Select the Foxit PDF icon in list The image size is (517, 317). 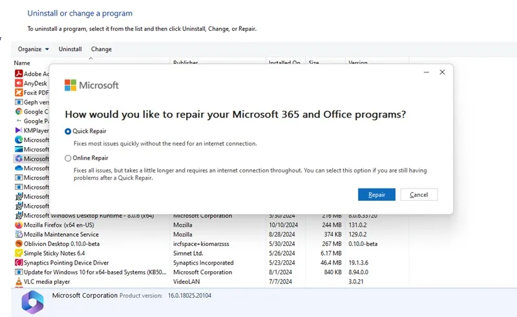pos(19,92)
